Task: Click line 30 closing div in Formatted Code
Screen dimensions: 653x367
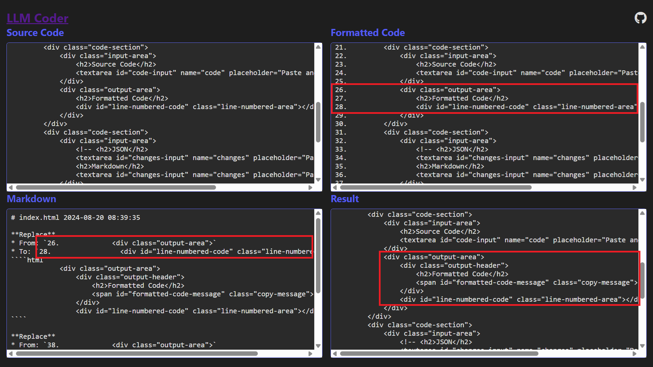Action: (x=371, y=124)
